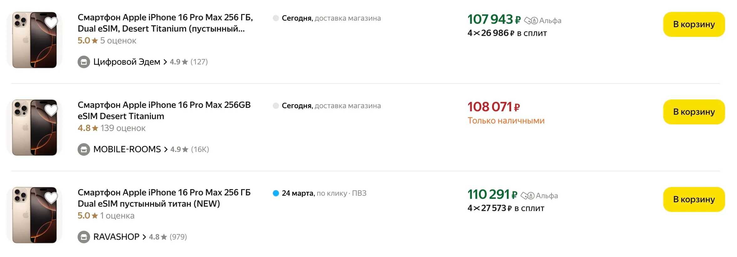Toggle the heart on RAVASHOP iPhone listing
This screenshot has width=737, height=257.
point(51,198)
